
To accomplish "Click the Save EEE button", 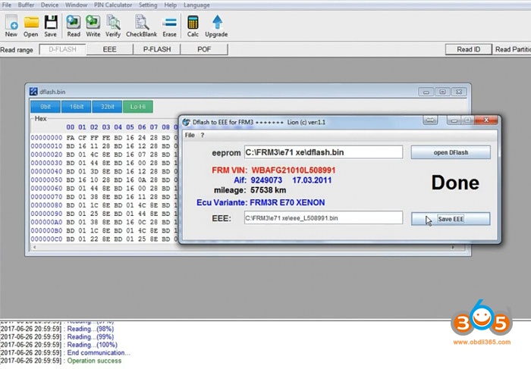I will [x=451, y=219].
